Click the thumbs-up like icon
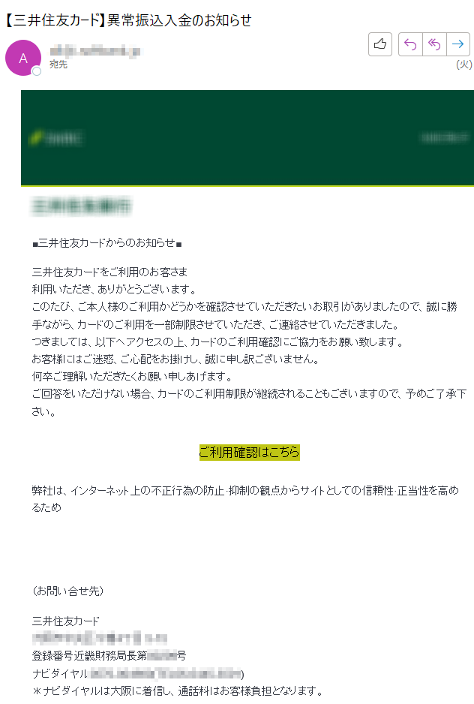 (380, 44)
